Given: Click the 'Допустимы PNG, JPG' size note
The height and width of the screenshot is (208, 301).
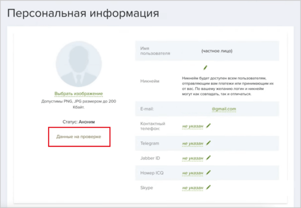Looking at the screenshot, I should pyautogui.click(x=79, y=104).
